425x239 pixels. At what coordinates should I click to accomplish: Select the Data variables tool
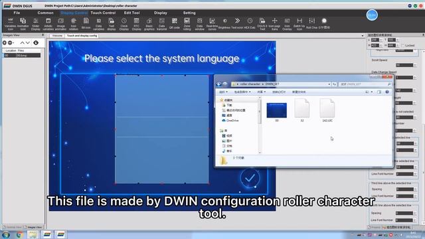(99, 24)
